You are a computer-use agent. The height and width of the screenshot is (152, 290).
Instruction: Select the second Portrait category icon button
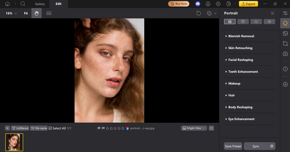click(x=243, y=22)
